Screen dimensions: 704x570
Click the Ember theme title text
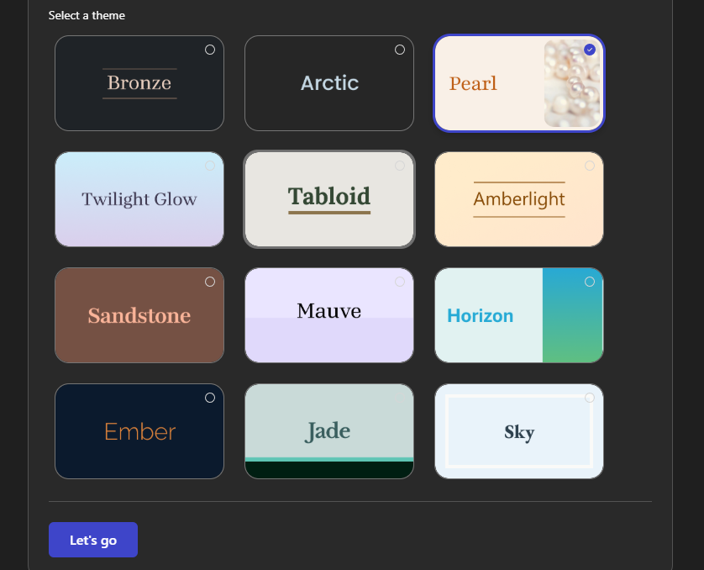[x=139, y=432]
